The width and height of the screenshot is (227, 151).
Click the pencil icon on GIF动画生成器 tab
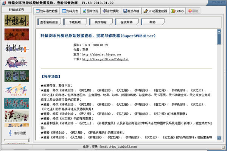[145, 11]
